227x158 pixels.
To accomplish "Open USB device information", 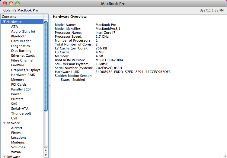I will point(14,118).
